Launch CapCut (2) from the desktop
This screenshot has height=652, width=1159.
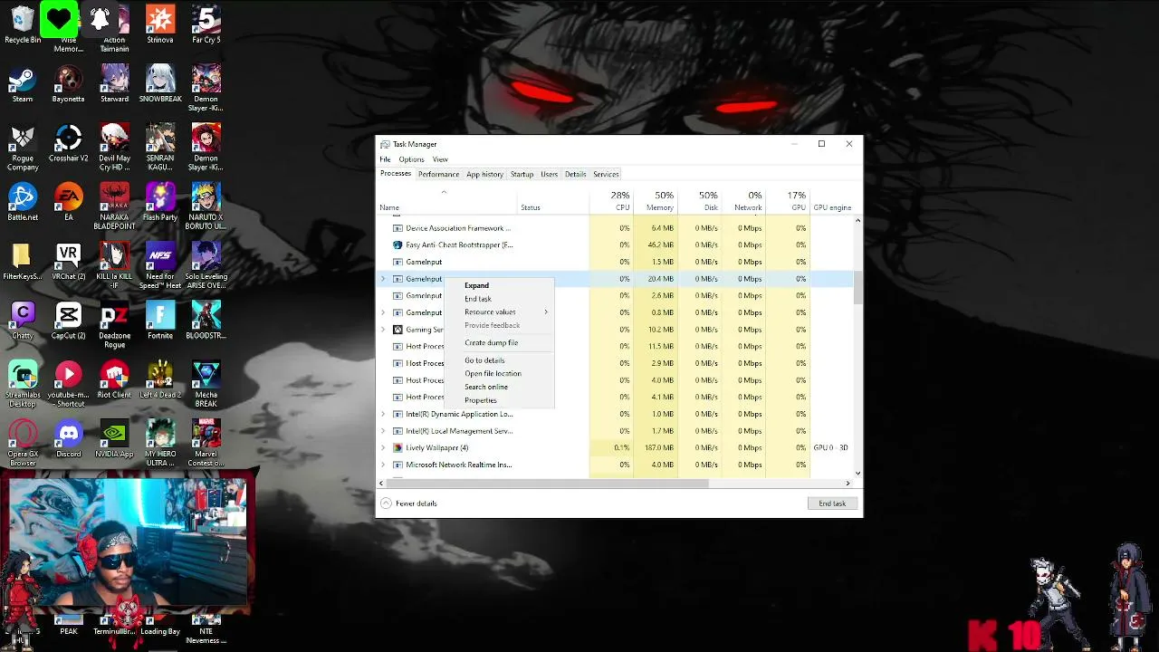68,321
